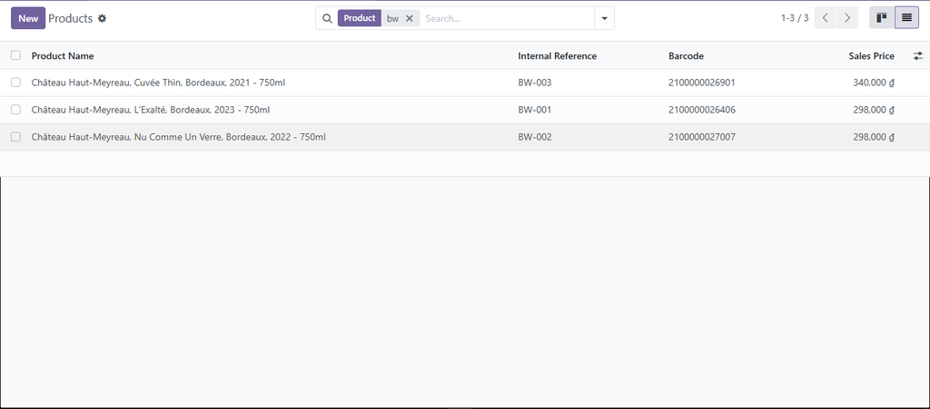Viewport: 930px width, 409px height.
Task: Switch to List view
Action: tap(906, 18)
